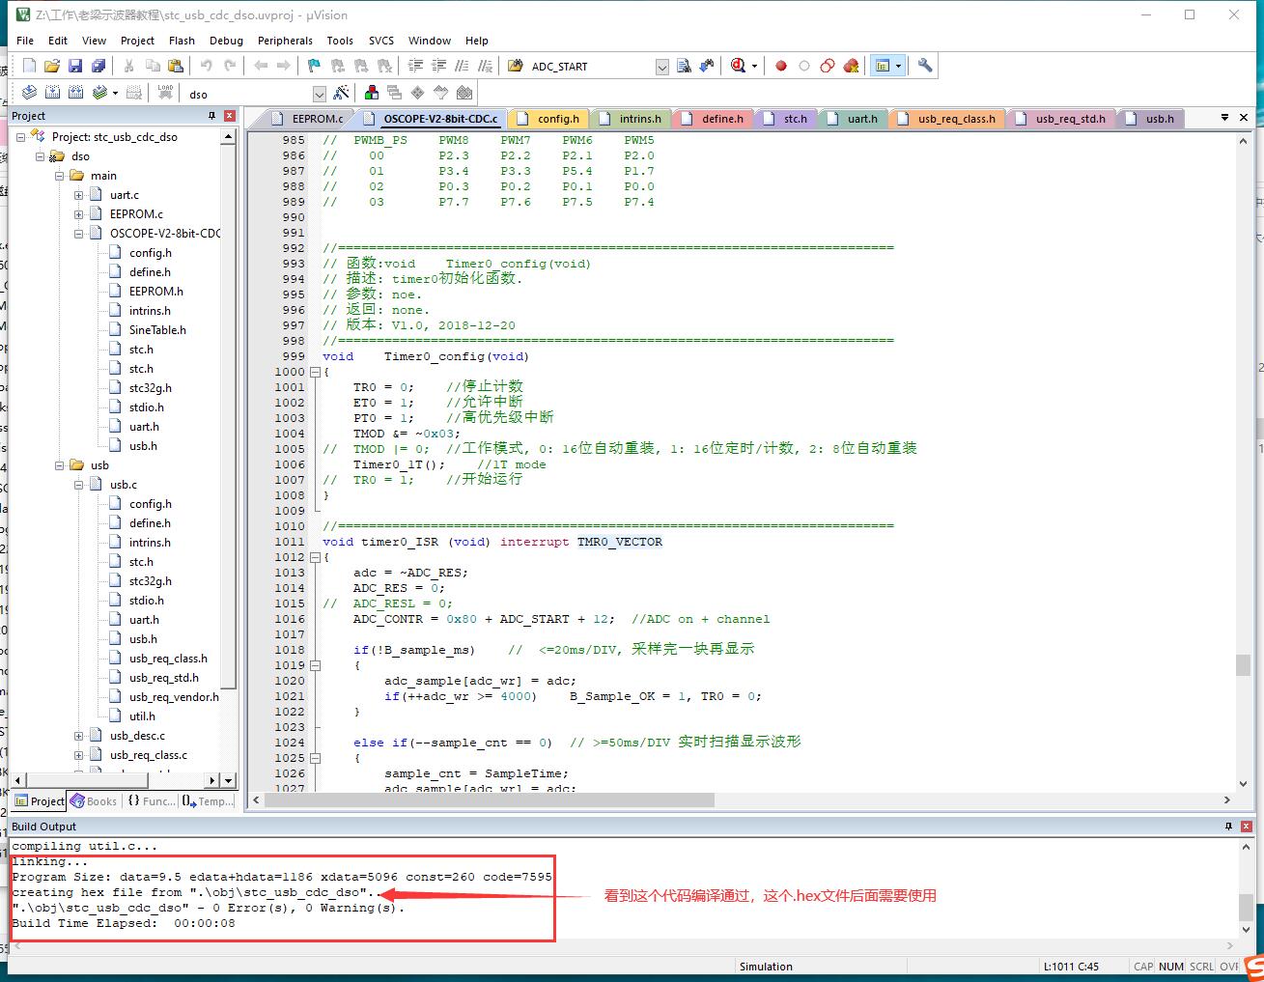Open the File menu
This screenshot has height=982, width=1264.
[x=25, y=41]
